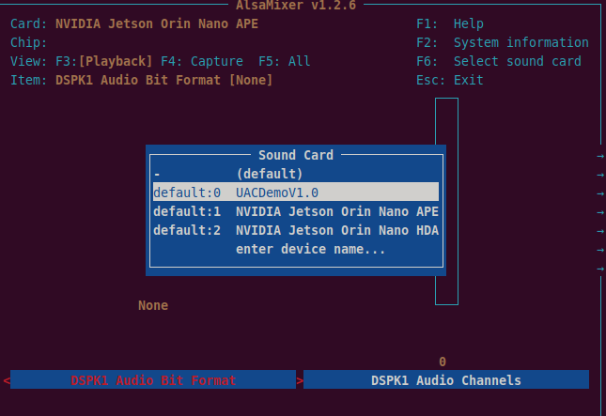Select default:1 NVIDIA Jetson Orin Nano APE
606x416 pixels.
296,211
